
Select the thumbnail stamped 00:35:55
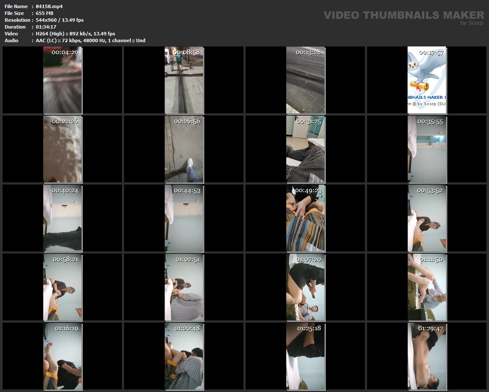(427, 149)
